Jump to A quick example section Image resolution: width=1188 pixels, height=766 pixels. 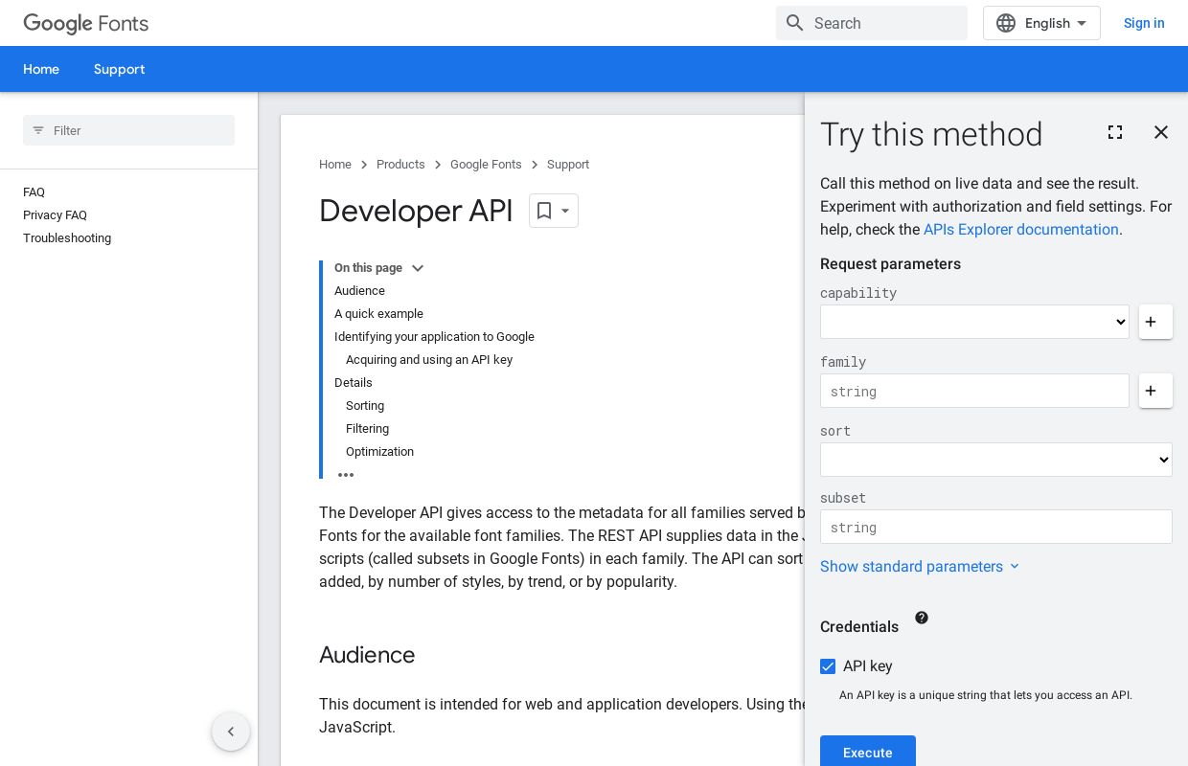coord(378,314)
